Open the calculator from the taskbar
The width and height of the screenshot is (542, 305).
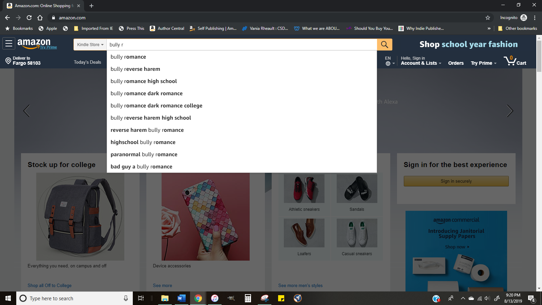click(x=248, y=298)
